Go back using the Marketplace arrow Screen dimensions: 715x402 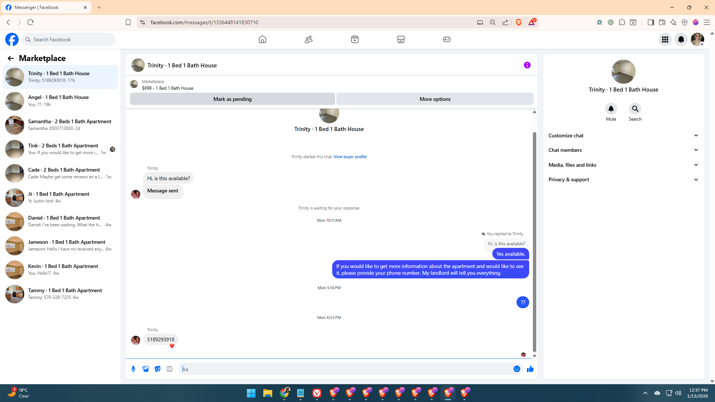click(10, 58)
